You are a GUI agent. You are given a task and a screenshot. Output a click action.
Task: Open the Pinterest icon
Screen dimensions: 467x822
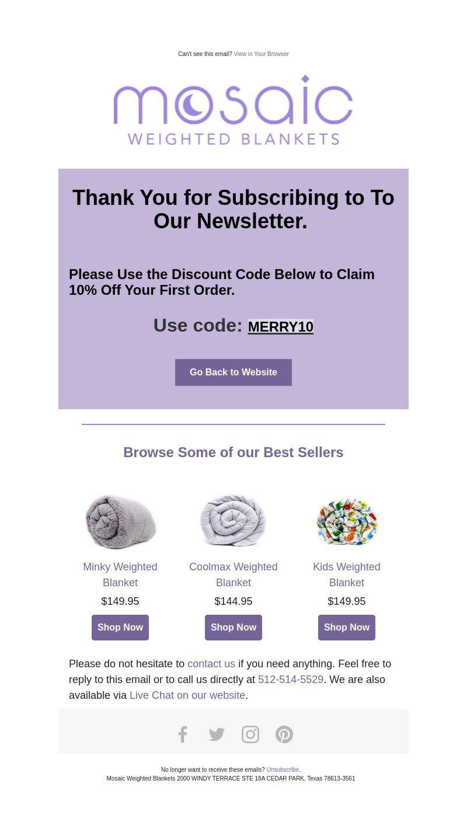[284, 734]
